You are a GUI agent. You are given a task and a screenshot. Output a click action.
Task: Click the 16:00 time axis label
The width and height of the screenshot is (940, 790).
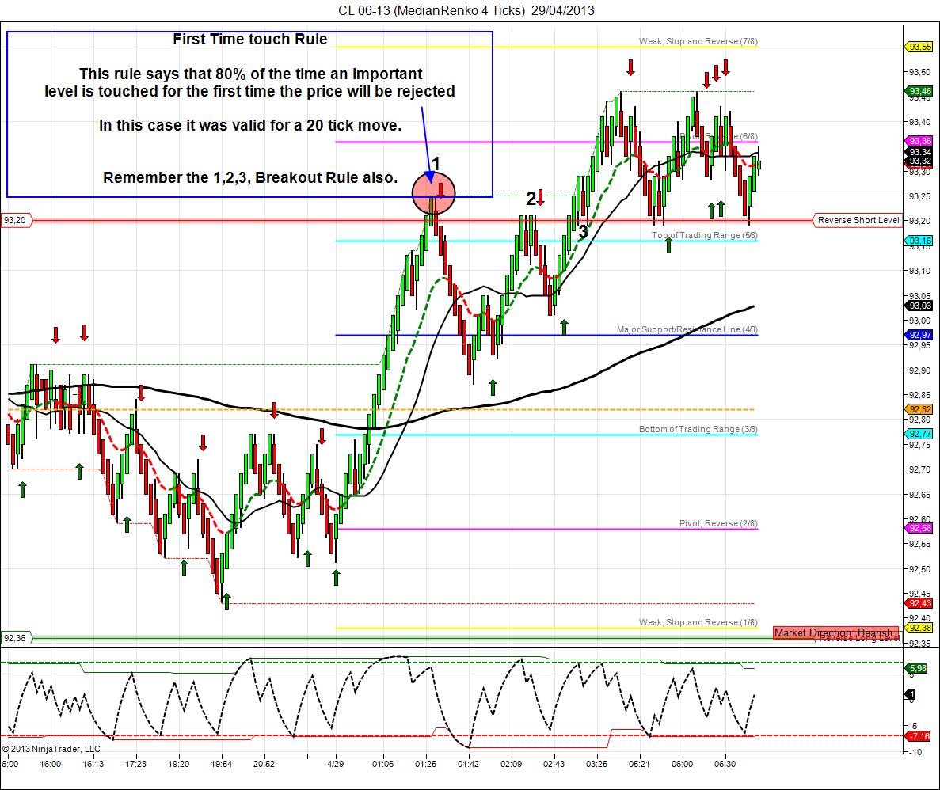pyautogui.click(x=51, y=764)
